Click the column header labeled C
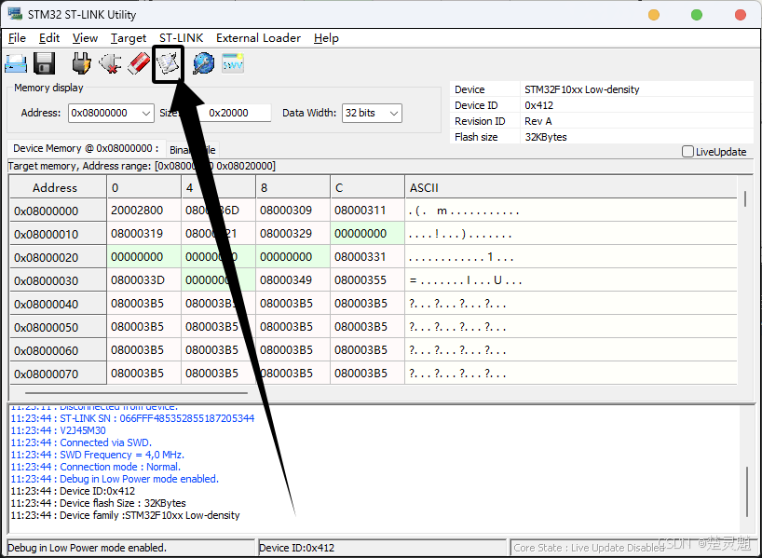762x558 pixels. [x=367, y=187]
